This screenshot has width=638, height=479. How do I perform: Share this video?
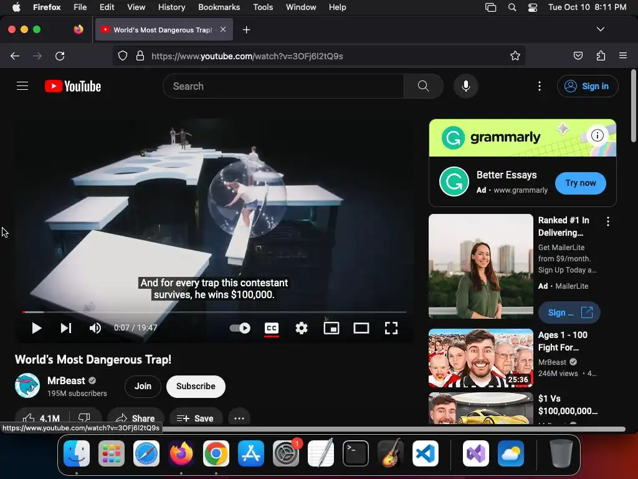coord(135,418)
